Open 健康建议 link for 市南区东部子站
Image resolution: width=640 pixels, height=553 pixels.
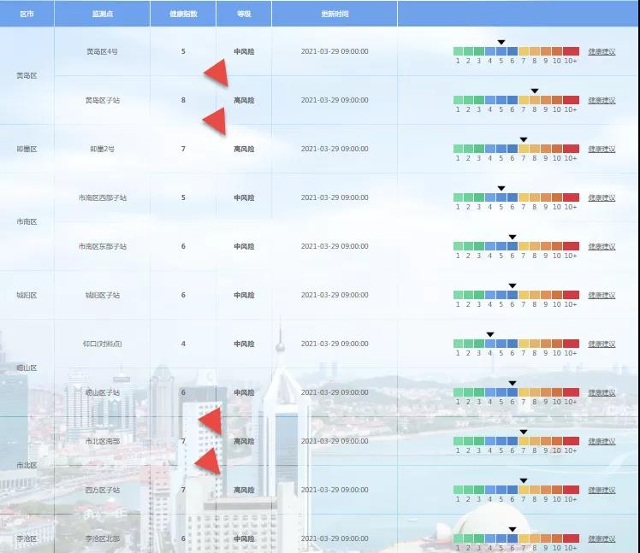point(601,246)
